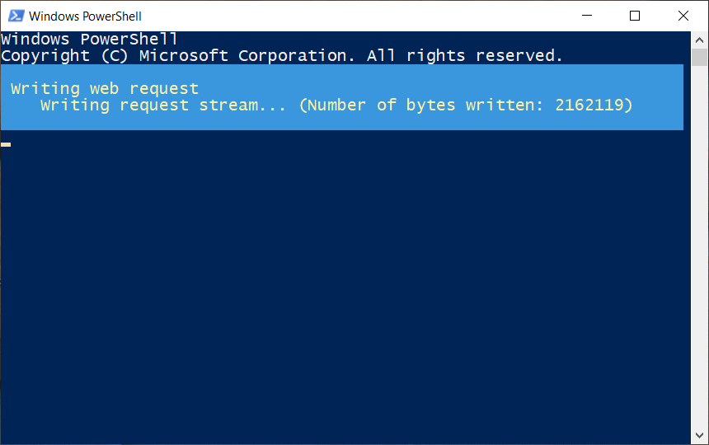Click the "Windows PowerShell" console header line
The width and height of the screenshot is (709, 445).
[89, 40]
